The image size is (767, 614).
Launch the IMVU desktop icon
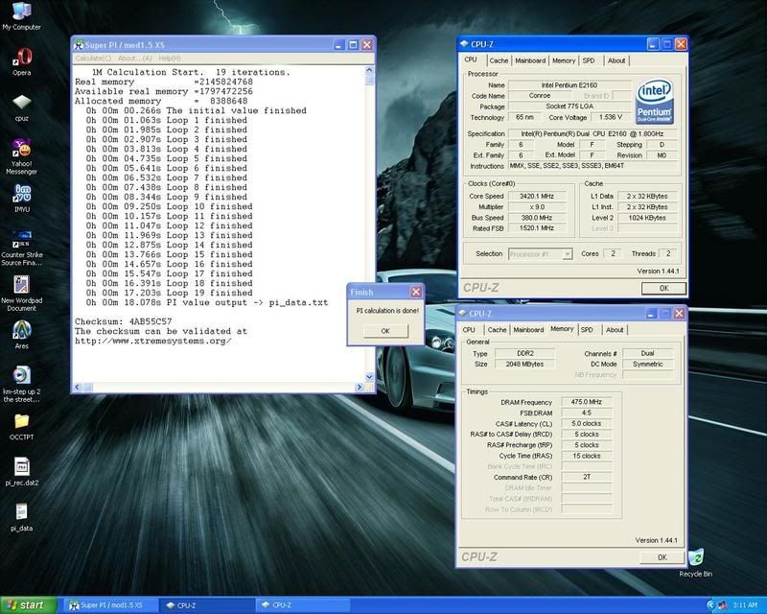pos(20,193)
